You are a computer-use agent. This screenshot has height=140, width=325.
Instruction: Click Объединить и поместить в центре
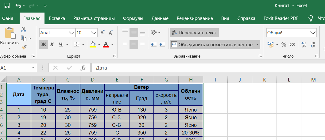[213, 44]
